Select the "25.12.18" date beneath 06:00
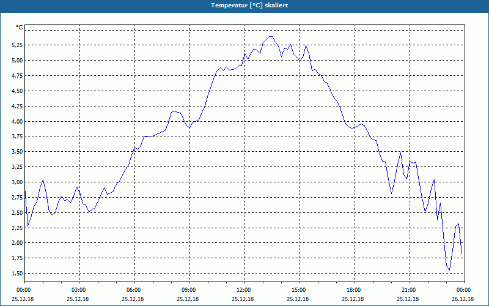 133,299
